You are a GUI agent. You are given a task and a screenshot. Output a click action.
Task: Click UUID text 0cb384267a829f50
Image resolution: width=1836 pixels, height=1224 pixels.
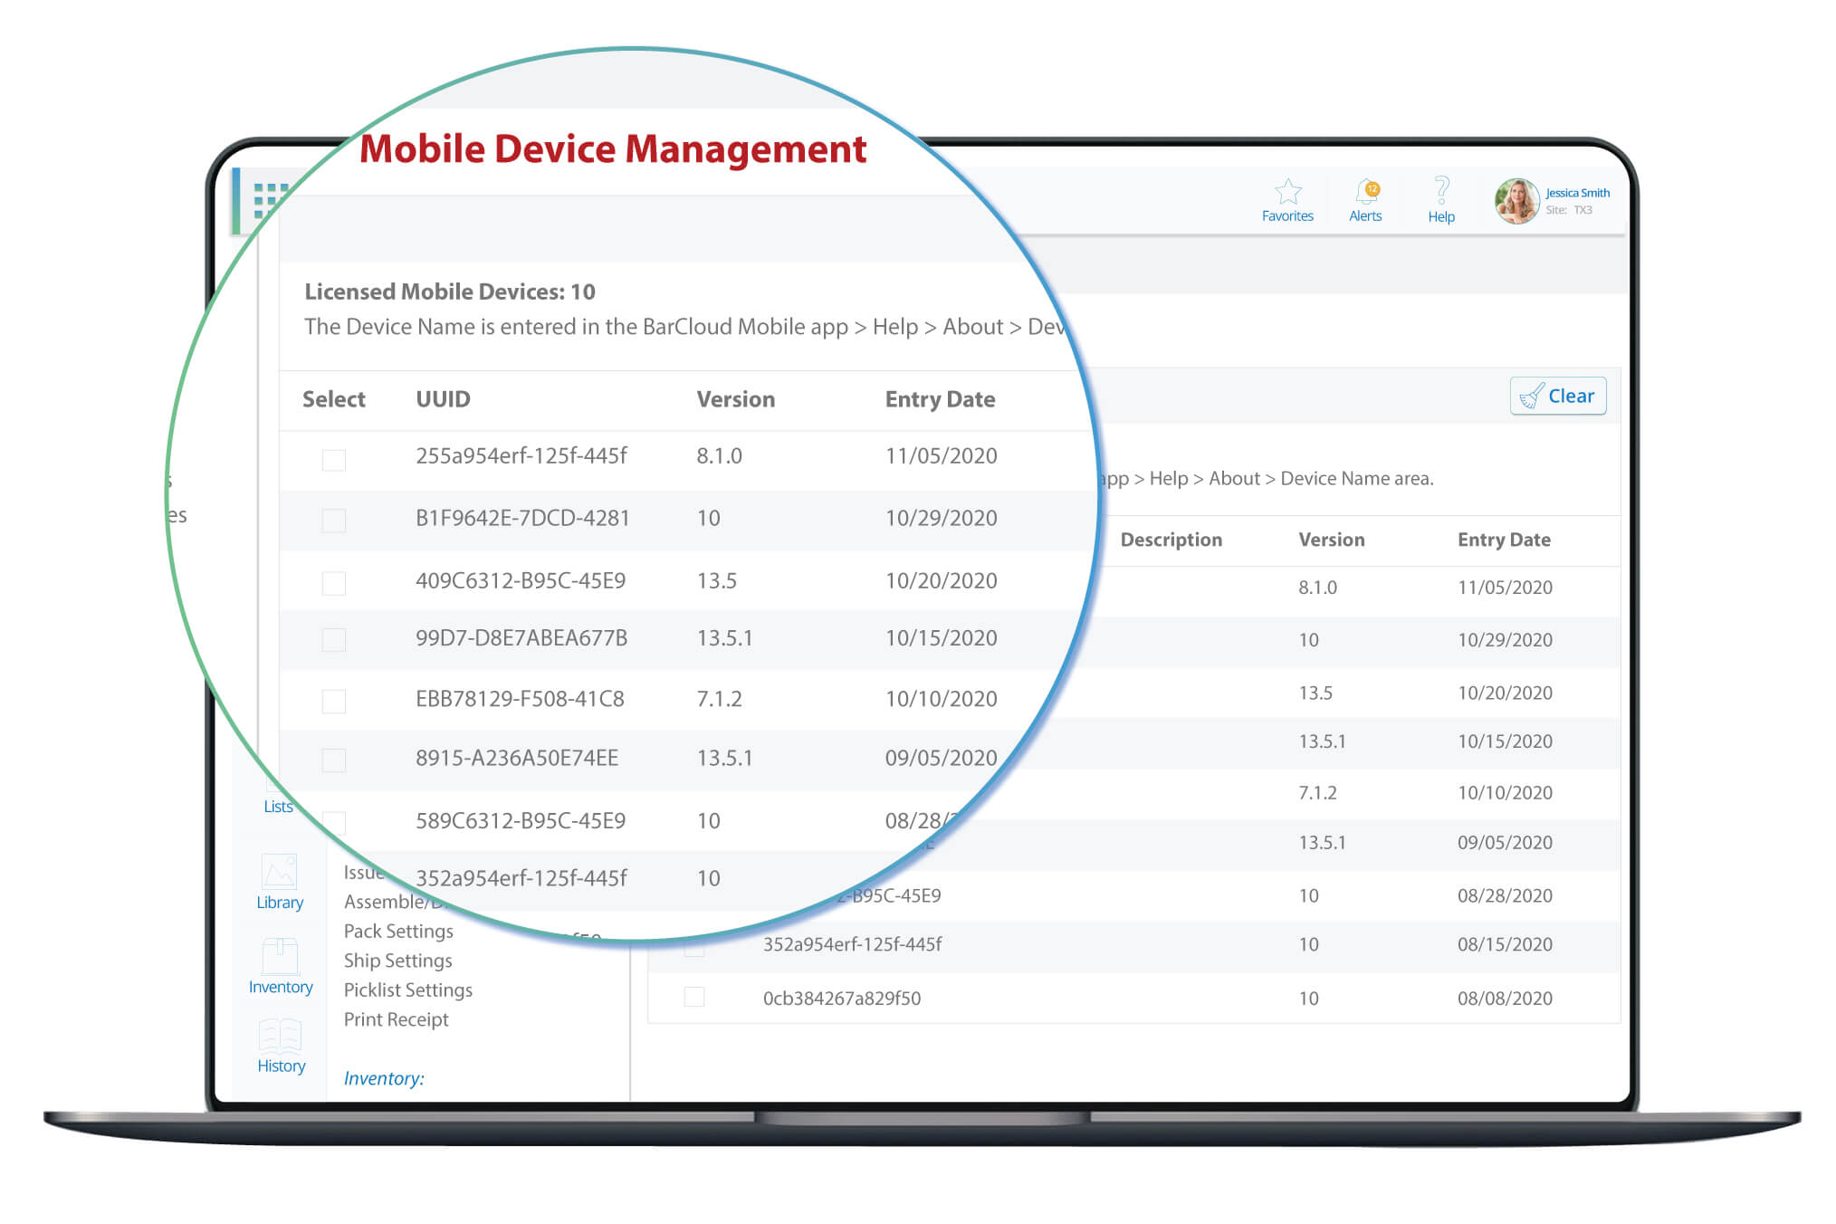[x=841, y=999]
